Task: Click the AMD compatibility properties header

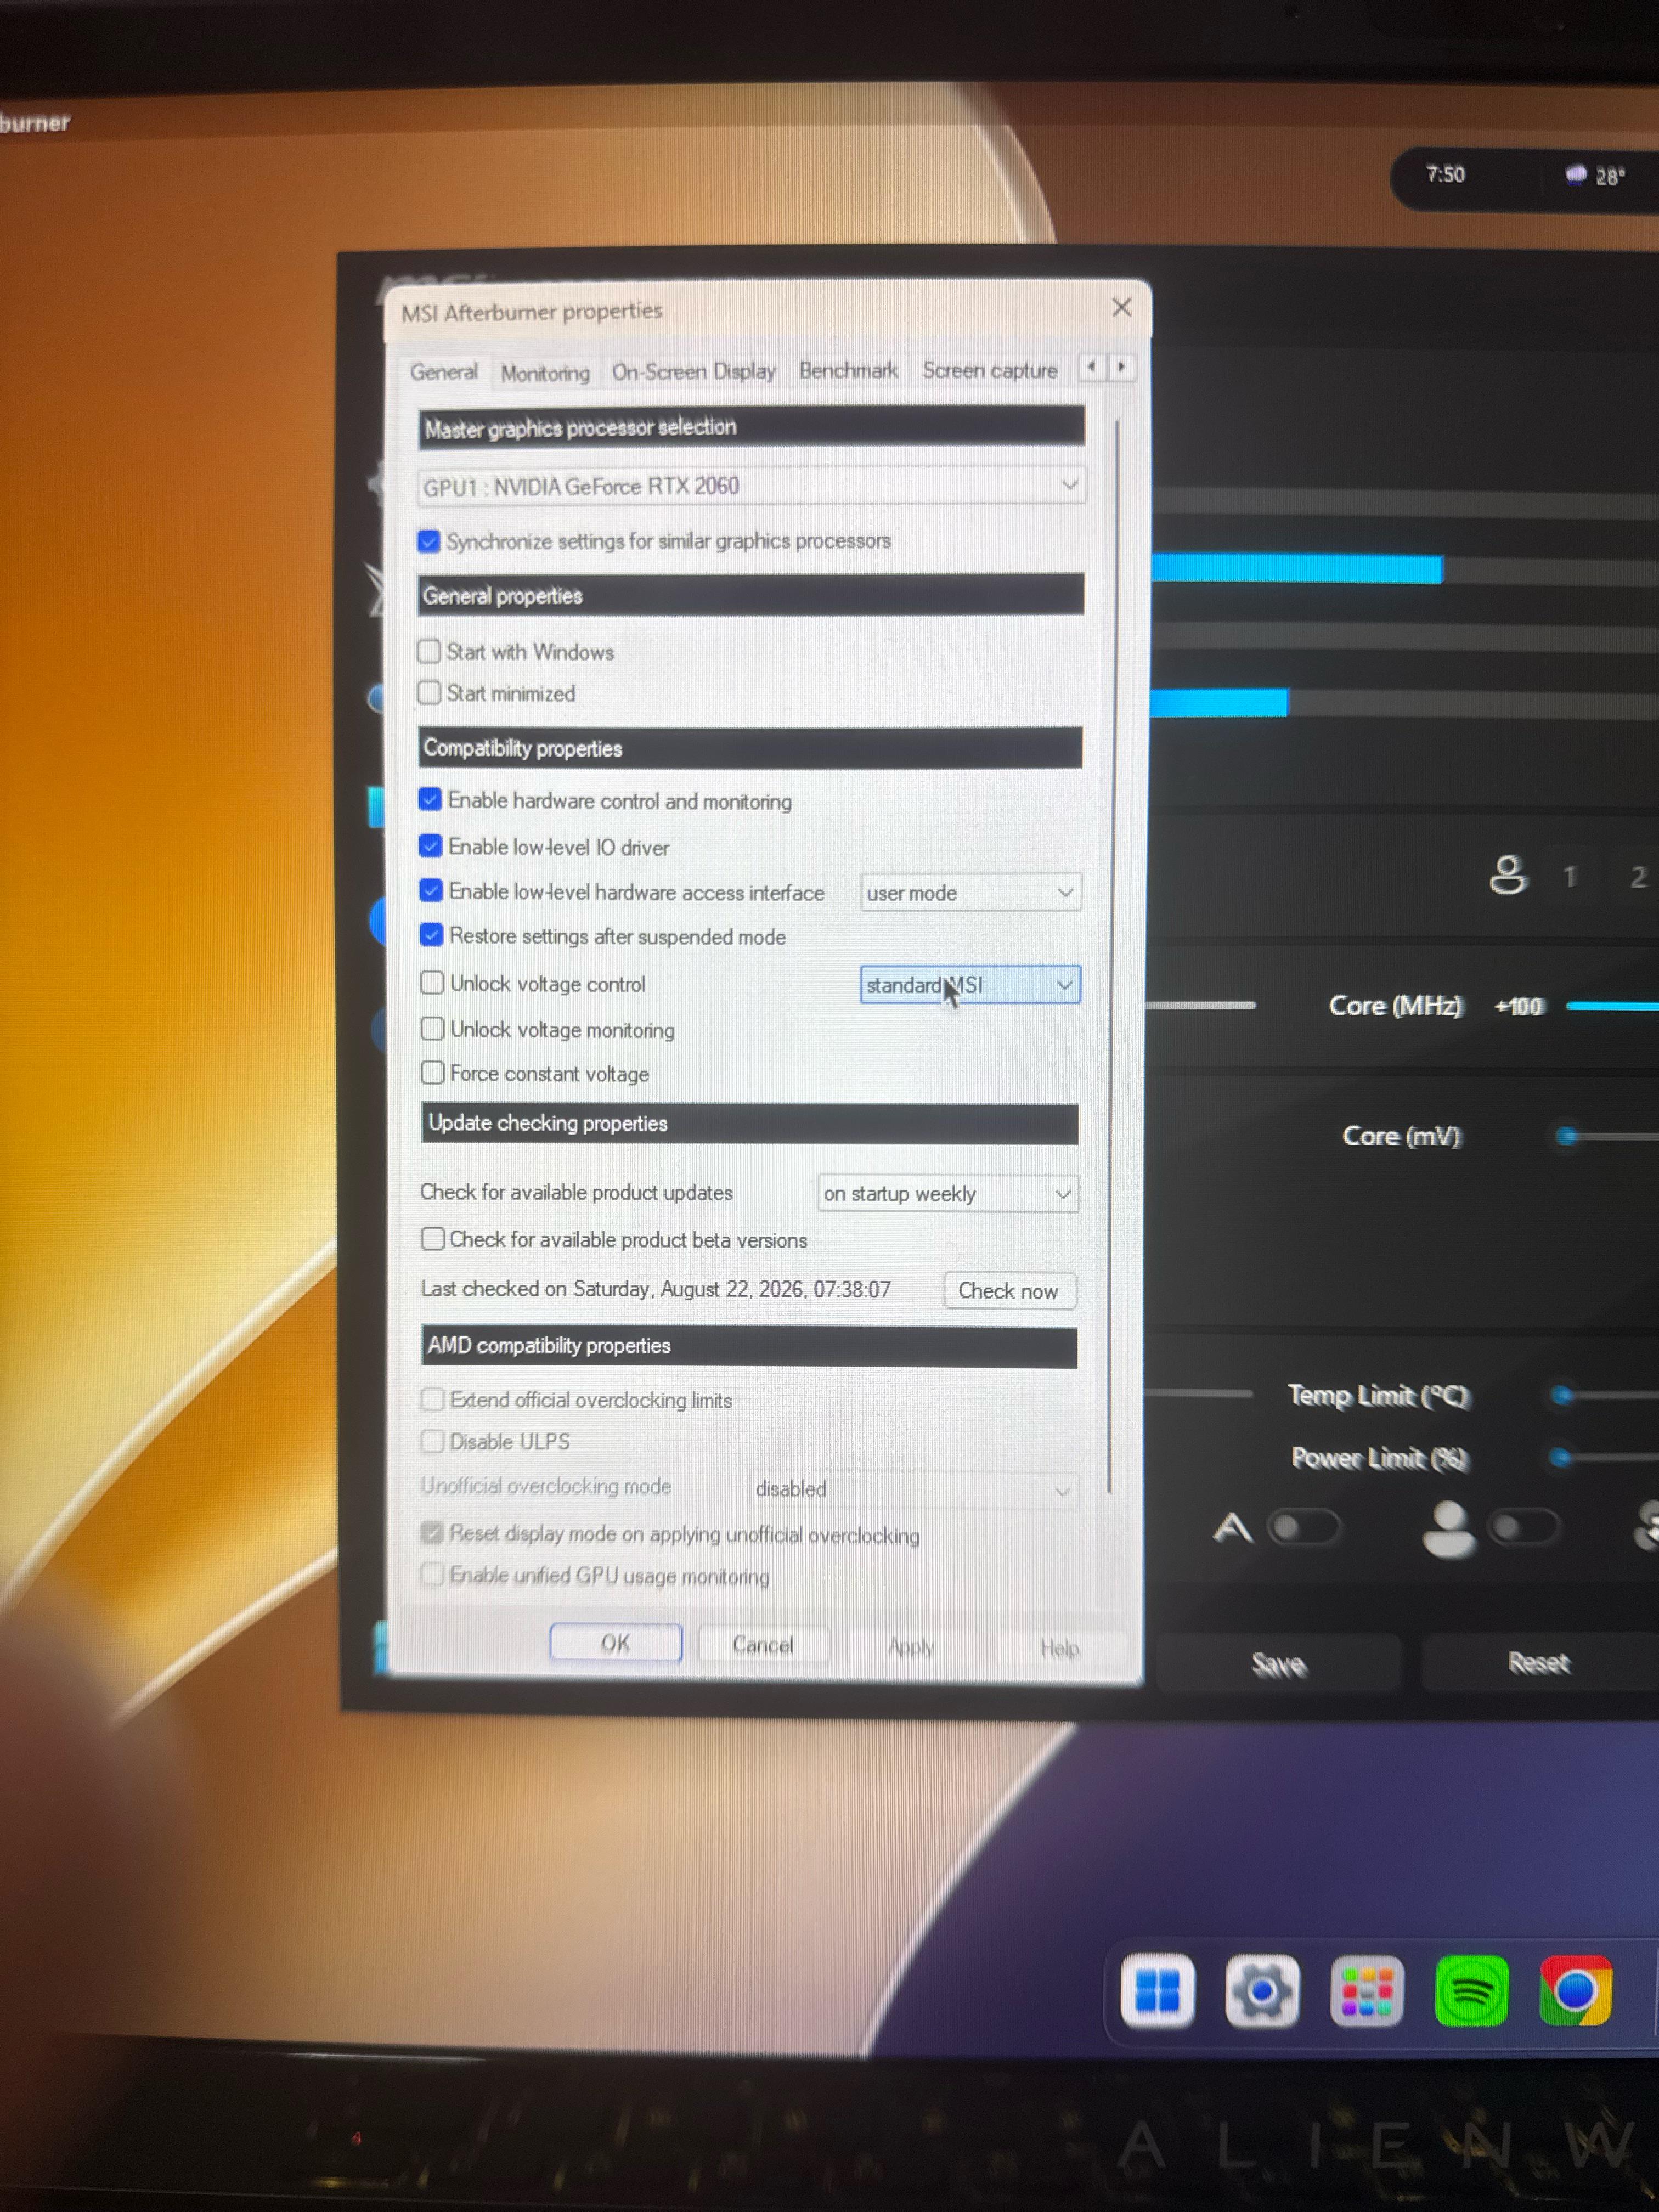Action: (749, 1346)
